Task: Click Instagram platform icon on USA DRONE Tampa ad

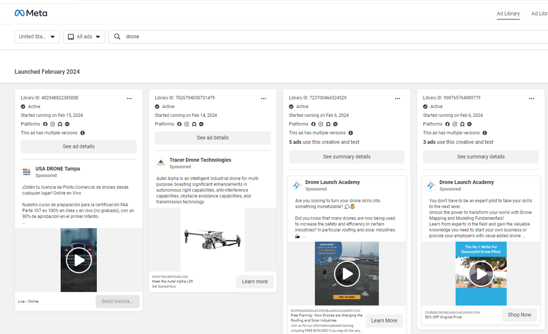Action: 53,124
